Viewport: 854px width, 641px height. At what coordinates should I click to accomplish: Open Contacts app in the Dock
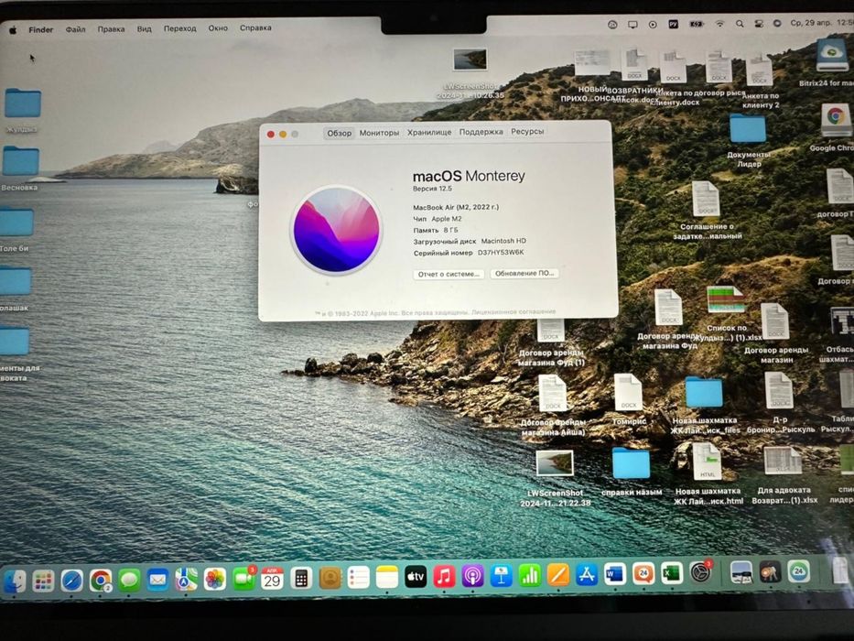tap(330, 579)
